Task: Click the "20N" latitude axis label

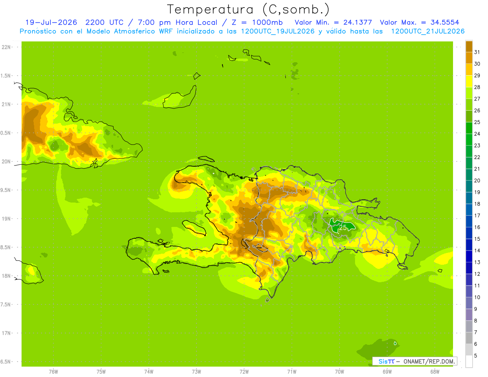Action: click(x=6, y=161)
